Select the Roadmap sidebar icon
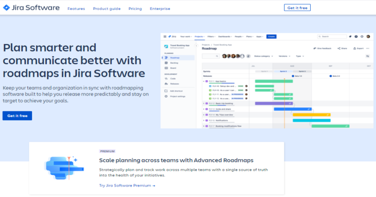The image size is (376, 197). [x=166, y=58]
